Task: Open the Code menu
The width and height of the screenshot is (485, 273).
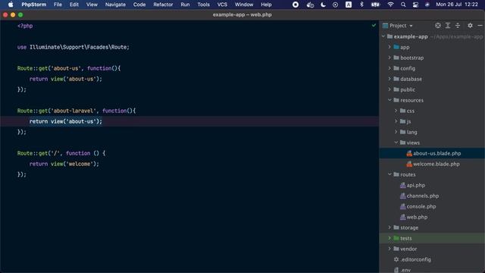Action: [139, 5]
